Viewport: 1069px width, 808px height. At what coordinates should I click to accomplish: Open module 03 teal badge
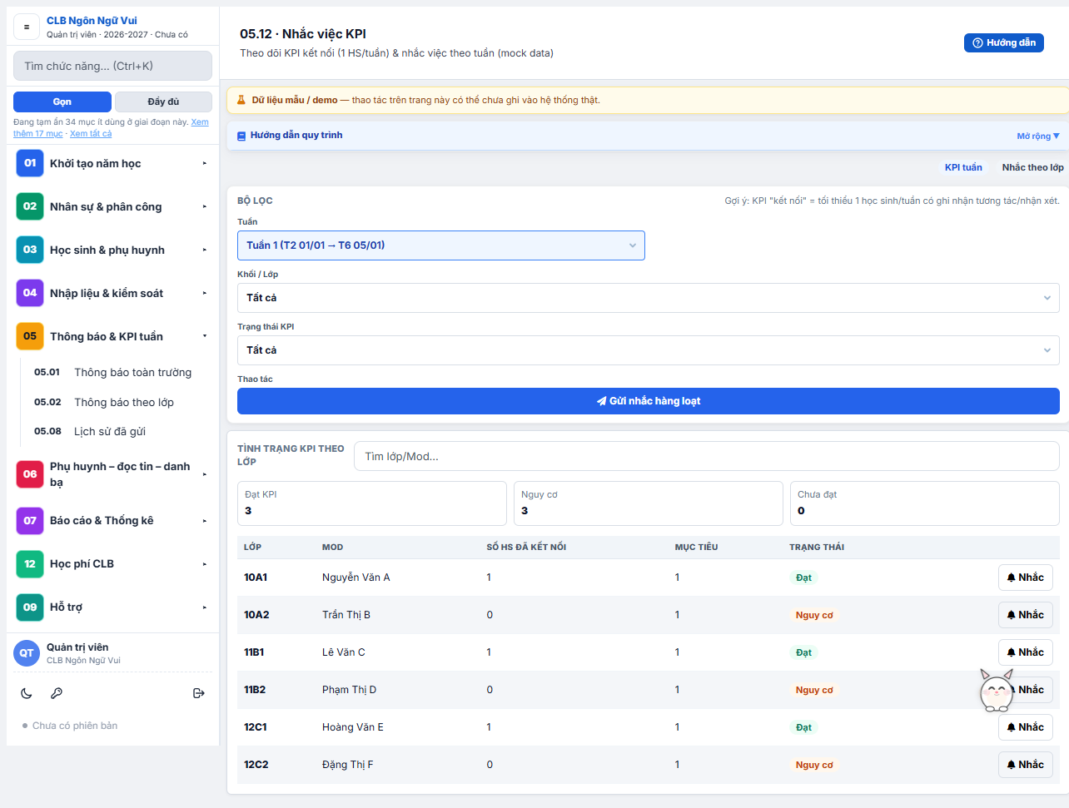(30, 250)
